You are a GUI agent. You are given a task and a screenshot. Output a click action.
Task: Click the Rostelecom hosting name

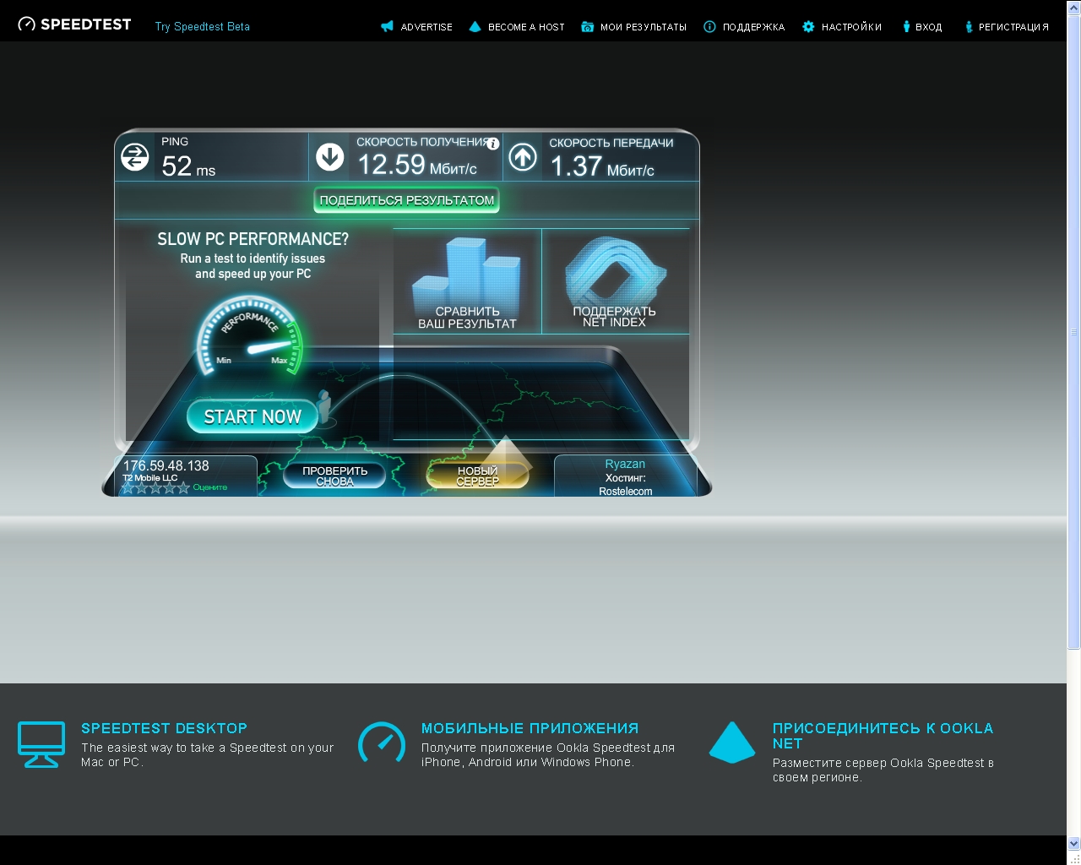[626, 492]
